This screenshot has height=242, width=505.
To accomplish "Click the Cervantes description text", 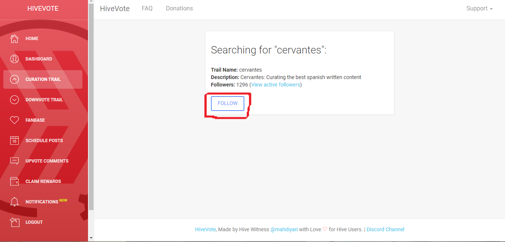I will coord(286,77).
